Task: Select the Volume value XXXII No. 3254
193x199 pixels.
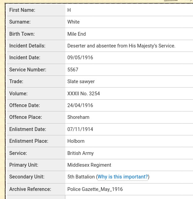Action: (84, 94)
